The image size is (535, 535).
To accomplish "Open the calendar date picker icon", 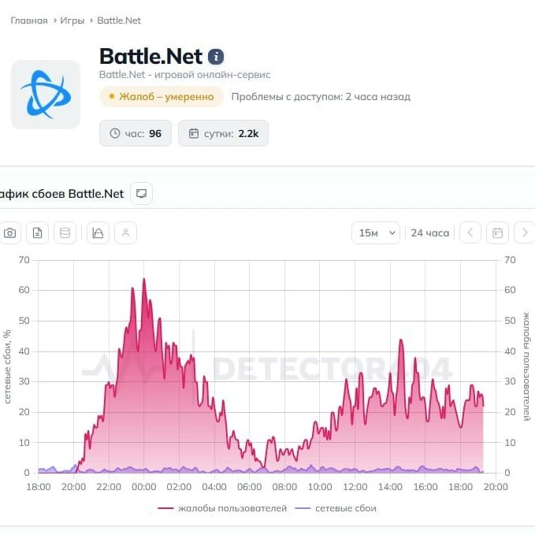I will (x=497, y=233).
